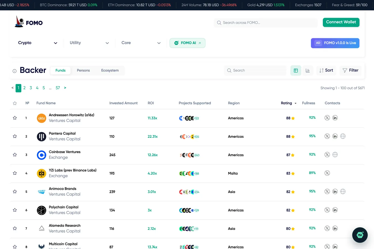This screenshot has height=249, width=374.
Task: Open the chatbot floating button
Action: coord(360,235)
